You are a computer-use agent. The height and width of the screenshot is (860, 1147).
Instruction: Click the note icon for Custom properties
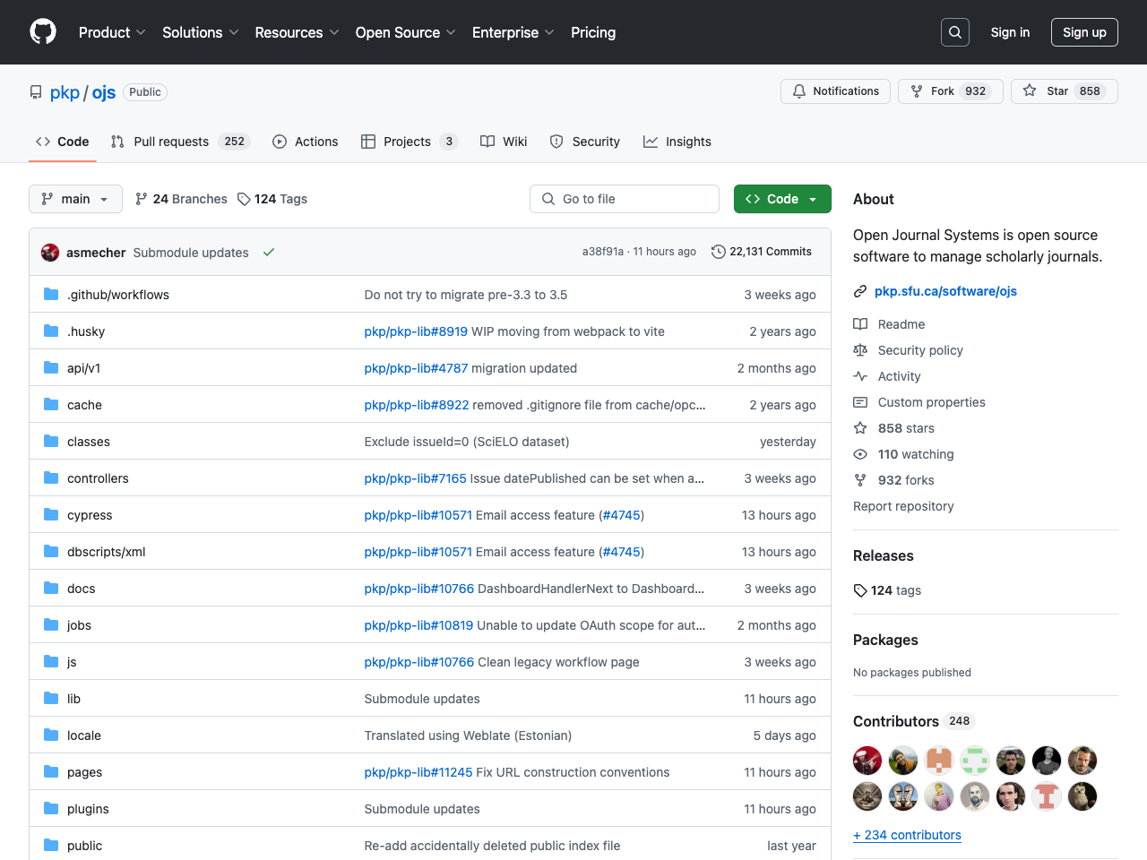point(860,402)
